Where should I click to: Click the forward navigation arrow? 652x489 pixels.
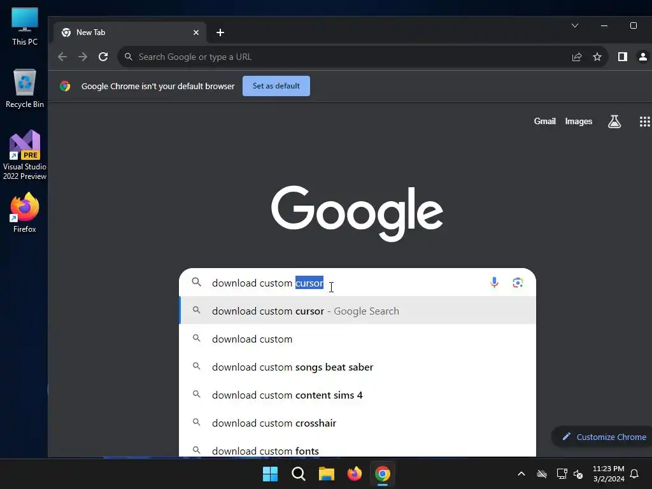pos(83,57)
